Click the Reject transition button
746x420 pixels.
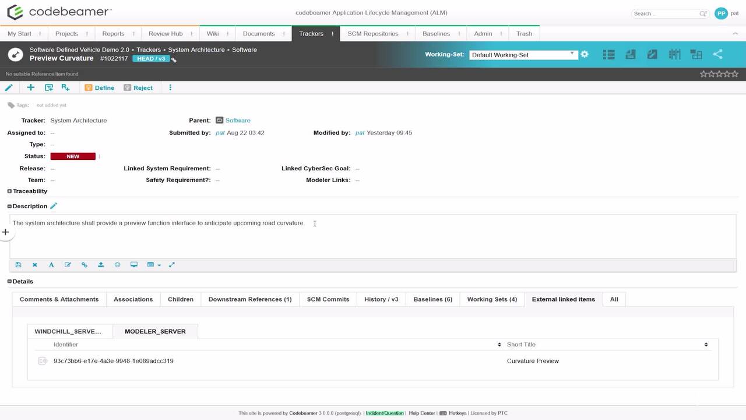pos(138,87)
